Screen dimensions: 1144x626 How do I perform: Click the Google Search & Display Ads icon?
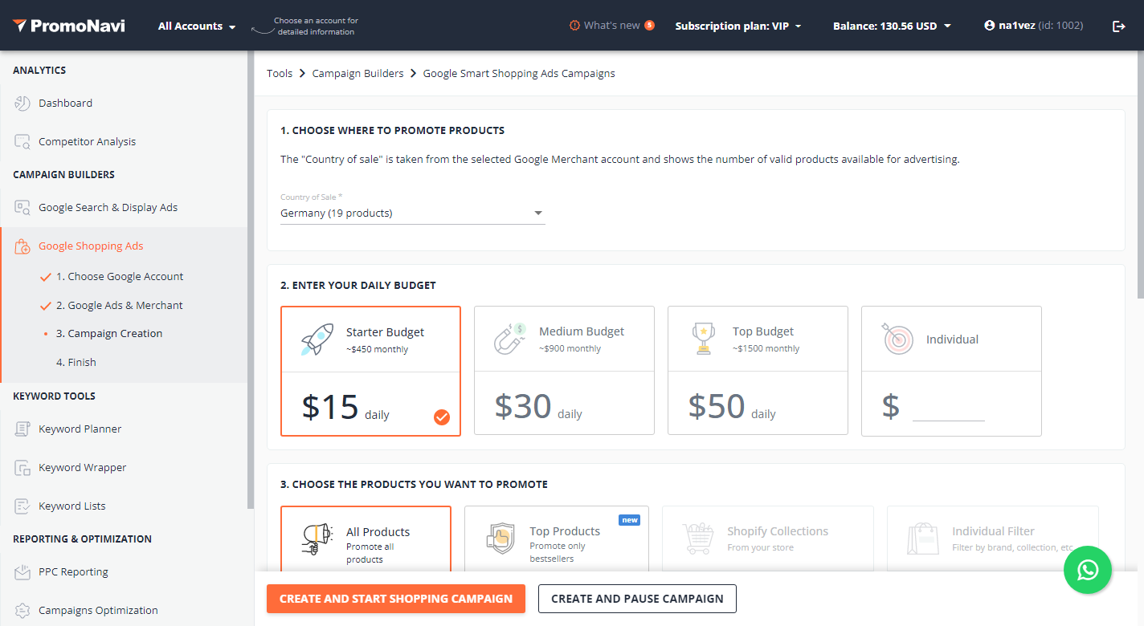coord(22,207)
